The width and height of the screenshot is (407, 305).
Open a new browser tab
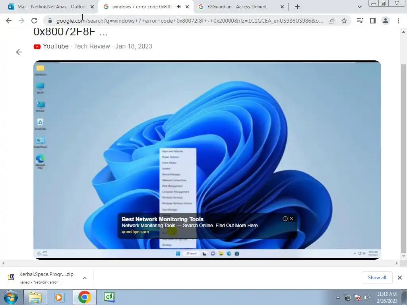point(297,7)
